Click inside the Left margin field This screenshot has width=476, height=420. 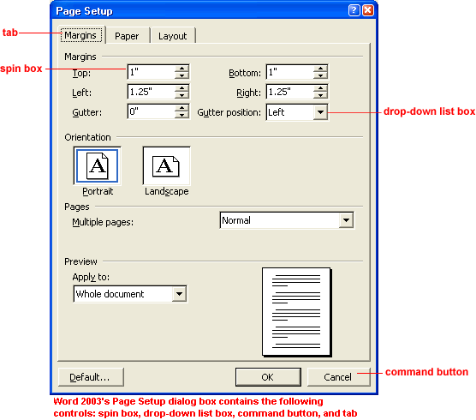tap(152, 92)
